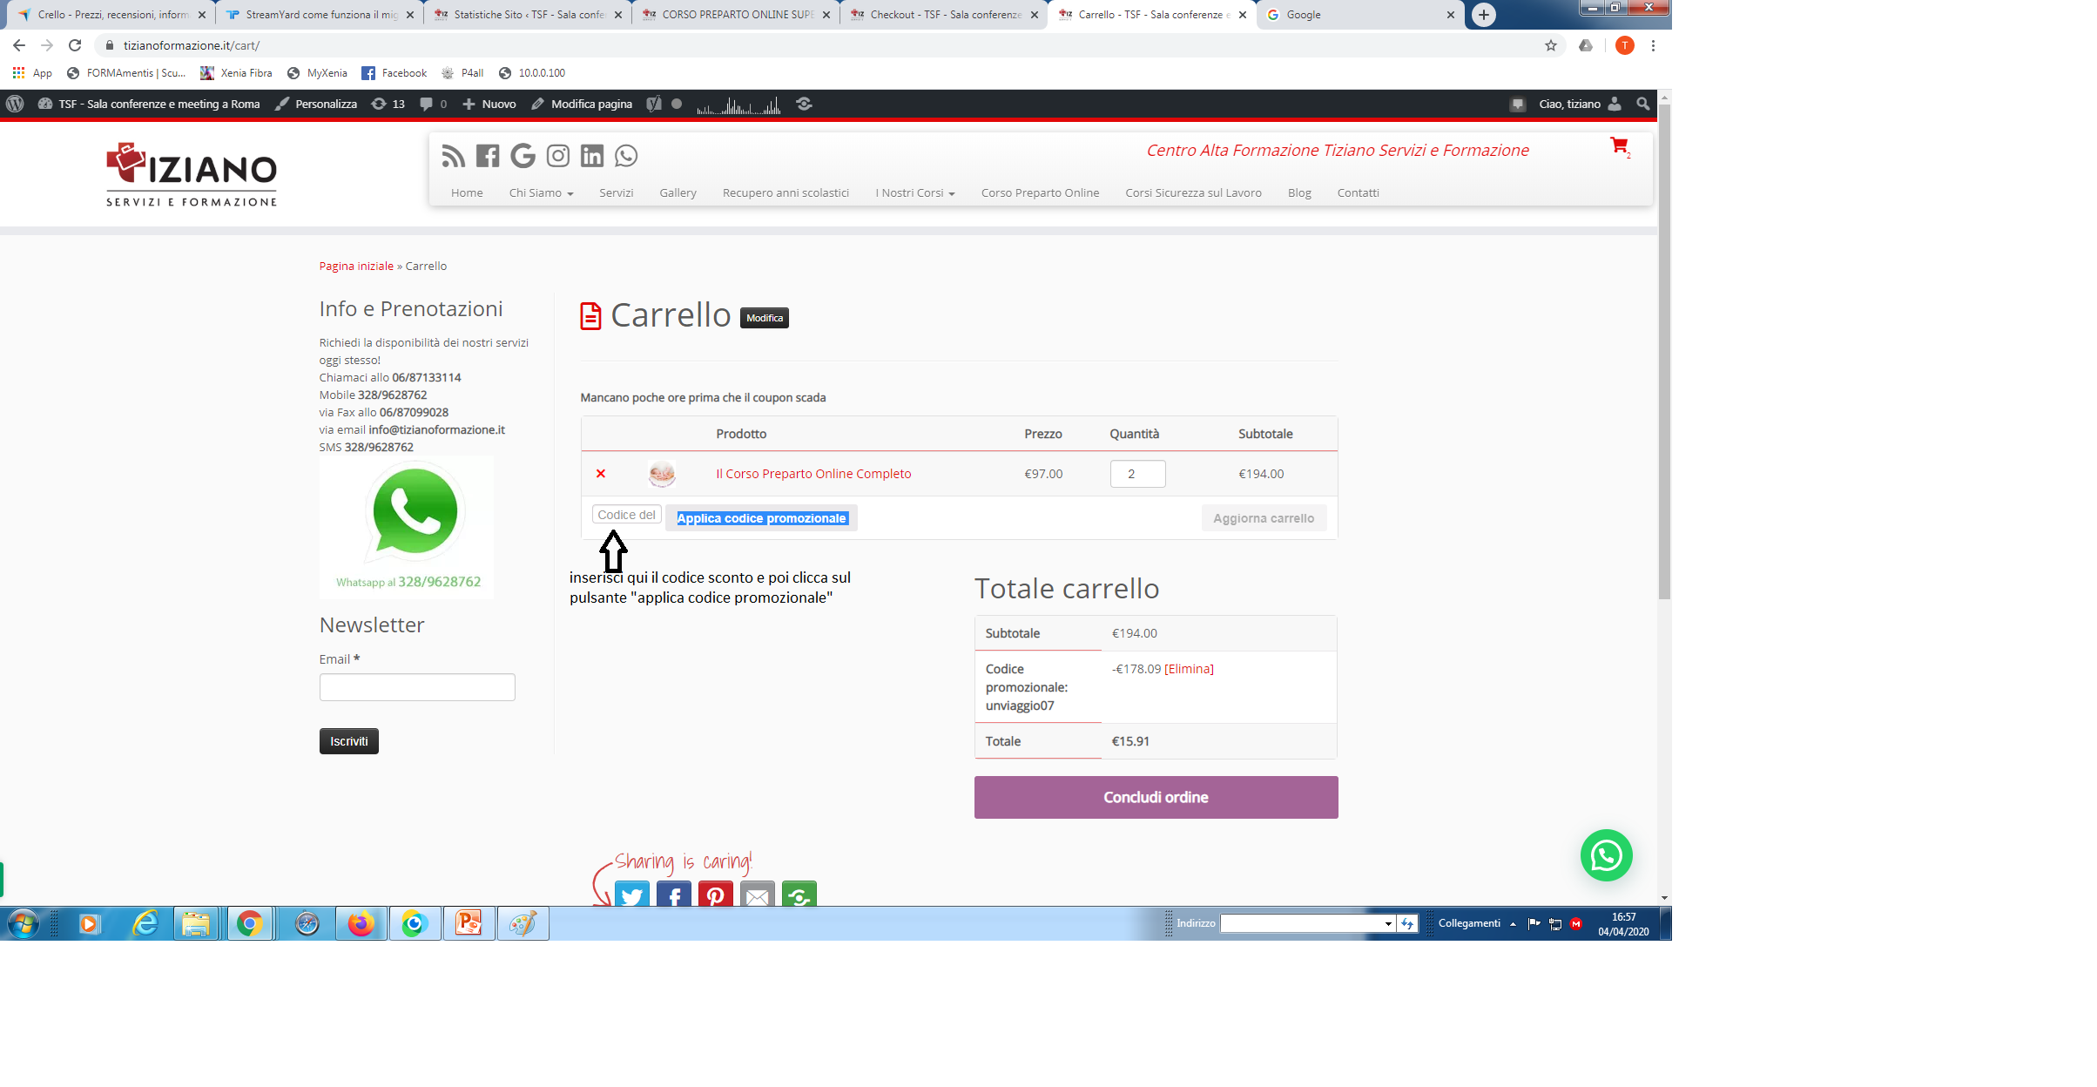Click the quantity number field
The width and height of the screenshot is (2097, 1087).
1136,474
